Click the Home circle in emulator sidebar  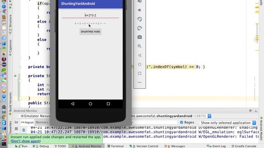coord(139,64)
